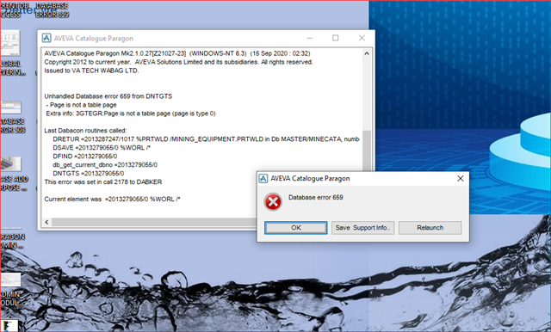Screen dimensions: 551x332
Task: Click 'Issued to VA TECH WABAG LTD.' line
Action: pyautogui.click(x=91, y=71)
